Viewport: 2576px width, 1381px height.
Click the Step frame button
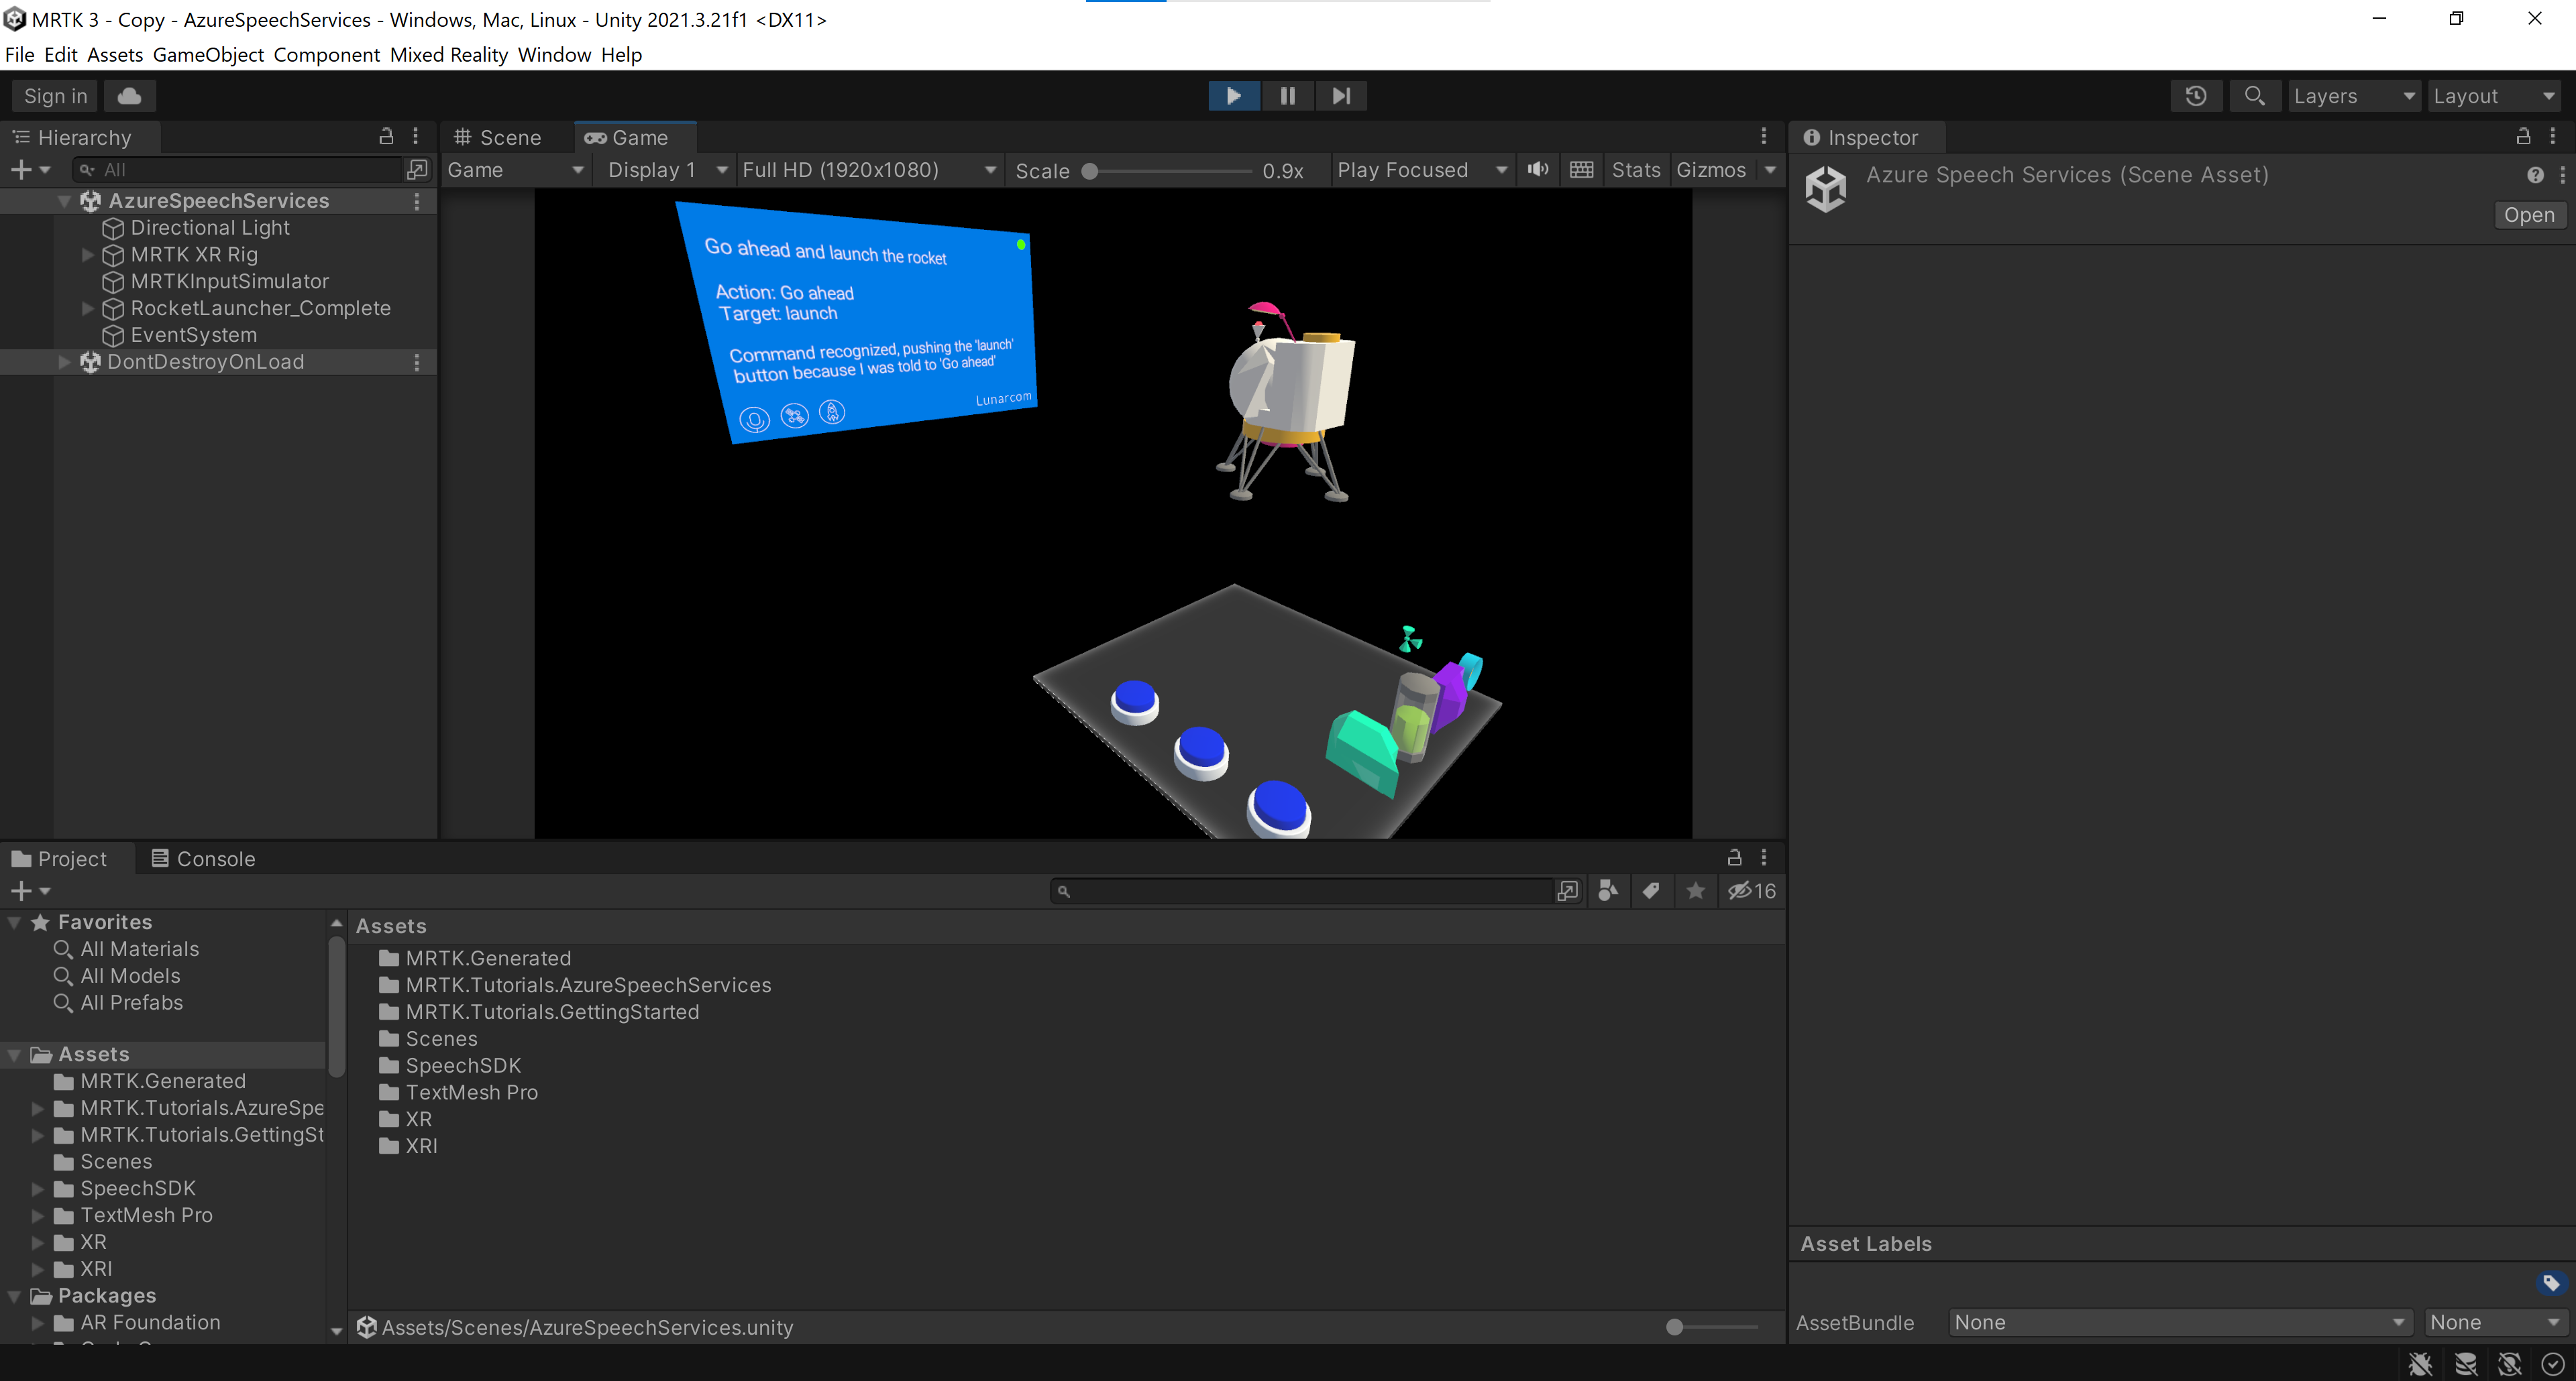pyautogui.click(x=1340, y=95)
